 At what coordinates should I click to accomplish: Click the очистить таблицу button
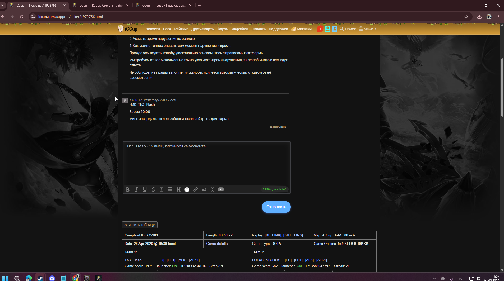pos(140,225)
